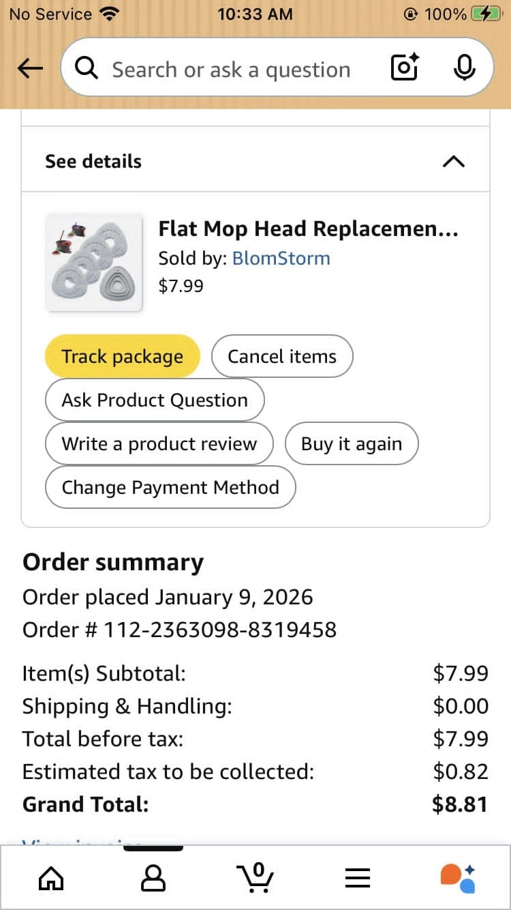The height and width of the screenshot is (910, 511).
Task: Go to Home tab icon
Action: [51, 878]
